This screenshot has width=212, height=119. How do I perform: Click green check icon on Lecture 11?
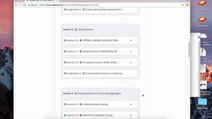pyautogui.click(x=65, y=52)
